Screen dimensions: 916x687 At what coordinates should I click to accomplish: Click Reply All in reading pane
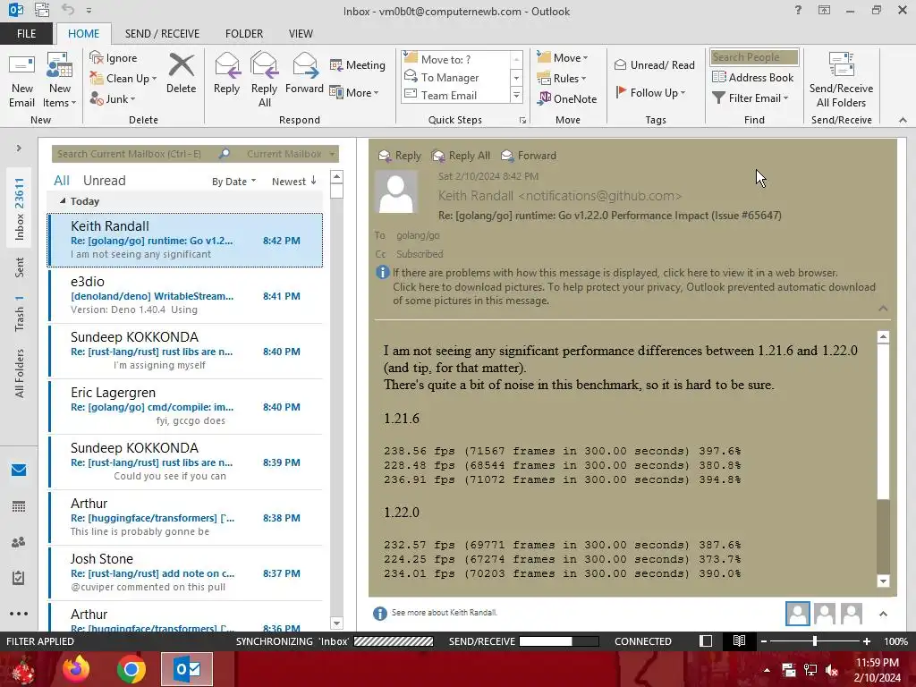click(461, 156)
